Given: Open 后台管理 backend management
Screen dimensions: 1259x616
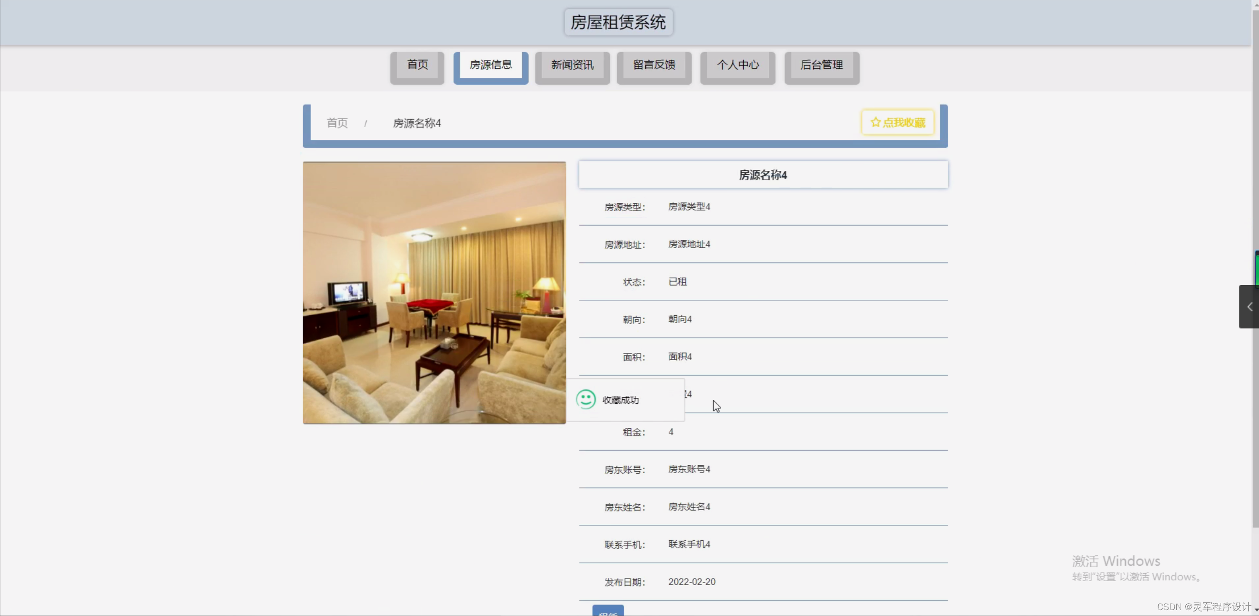Looking at the screenshot, I should [821, 65].
